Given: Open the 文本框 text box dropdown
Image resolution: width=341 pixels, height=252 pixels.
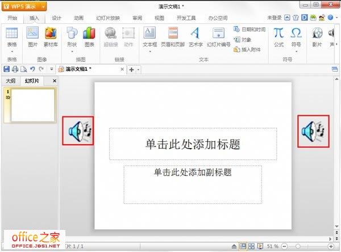Looking at the screenshot, I should pyautogui.click(x=149, y=51).
